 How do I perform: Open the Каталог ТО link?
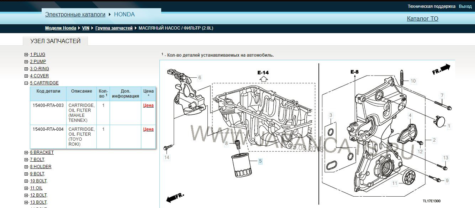click(422, 19)
